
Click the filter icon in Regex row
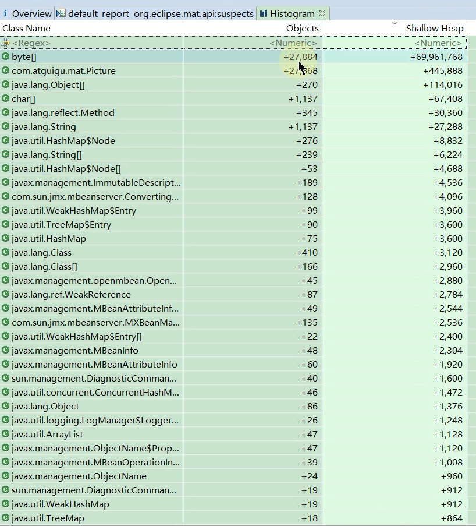[x=5, y=43]
